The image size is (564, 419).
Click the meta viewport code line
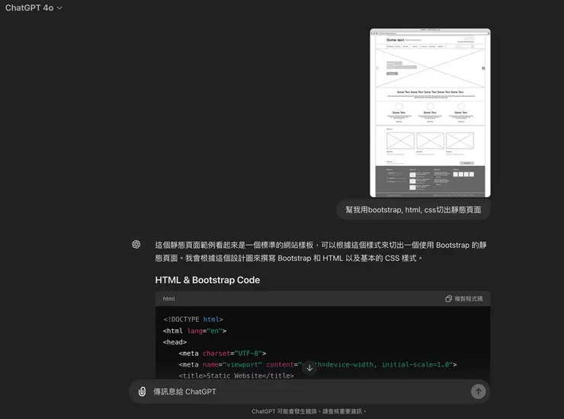coord(318,364)
